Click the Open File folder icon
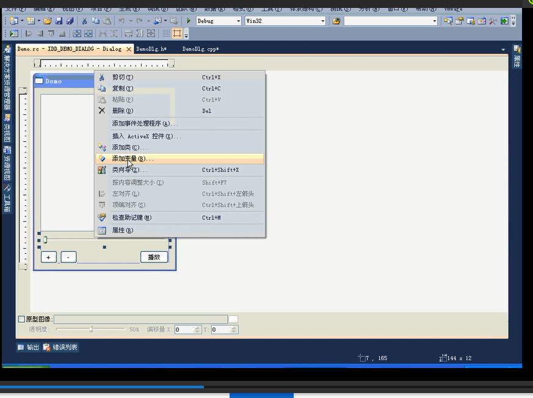Image resolution: width=533 pixels, height=398 pixels. coord(47,21)
